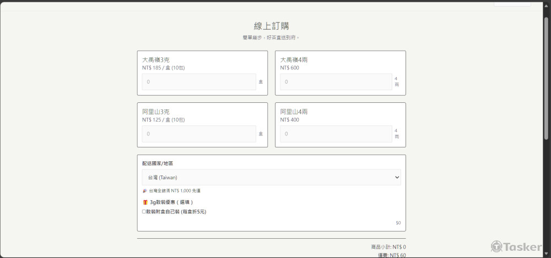Image resolution: width=551 pixels, height=258 pixels.
Task: Click the 阿里山4兩 product title
Action: point(294,112)
